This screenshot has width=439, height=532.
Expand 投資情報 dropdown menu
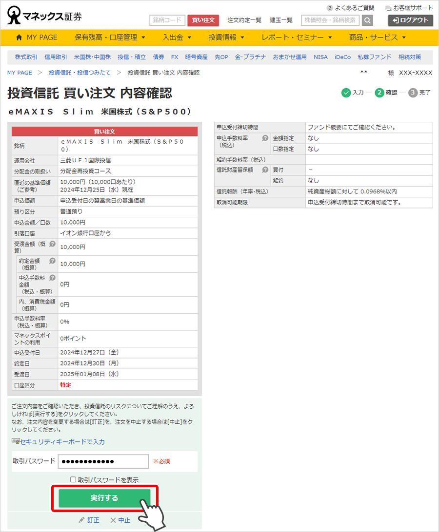[x=226, y=38]
